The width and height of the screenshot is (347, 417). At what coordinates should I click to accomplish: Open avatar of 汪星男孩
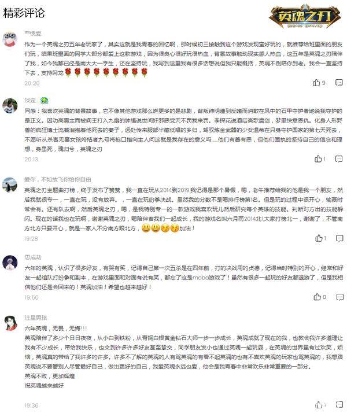click(10, 323)
